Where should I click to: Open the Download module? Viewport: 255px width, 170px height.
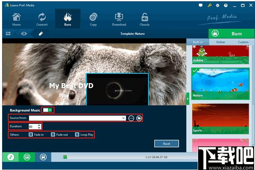[x=119, y=19]
